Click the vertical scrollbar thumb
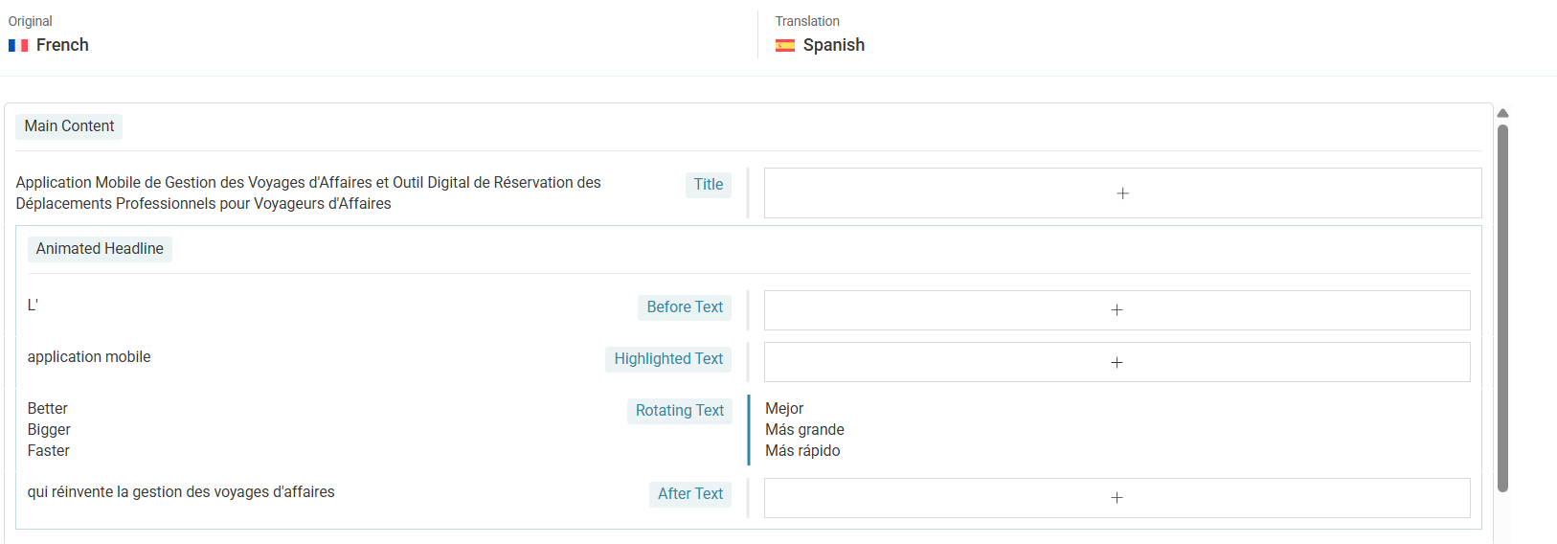 pyautogui.click(x=1502, y=306)
